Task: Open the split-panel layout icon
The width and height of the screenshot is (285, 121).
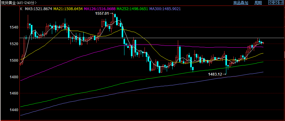Action: tap(281, 2)
